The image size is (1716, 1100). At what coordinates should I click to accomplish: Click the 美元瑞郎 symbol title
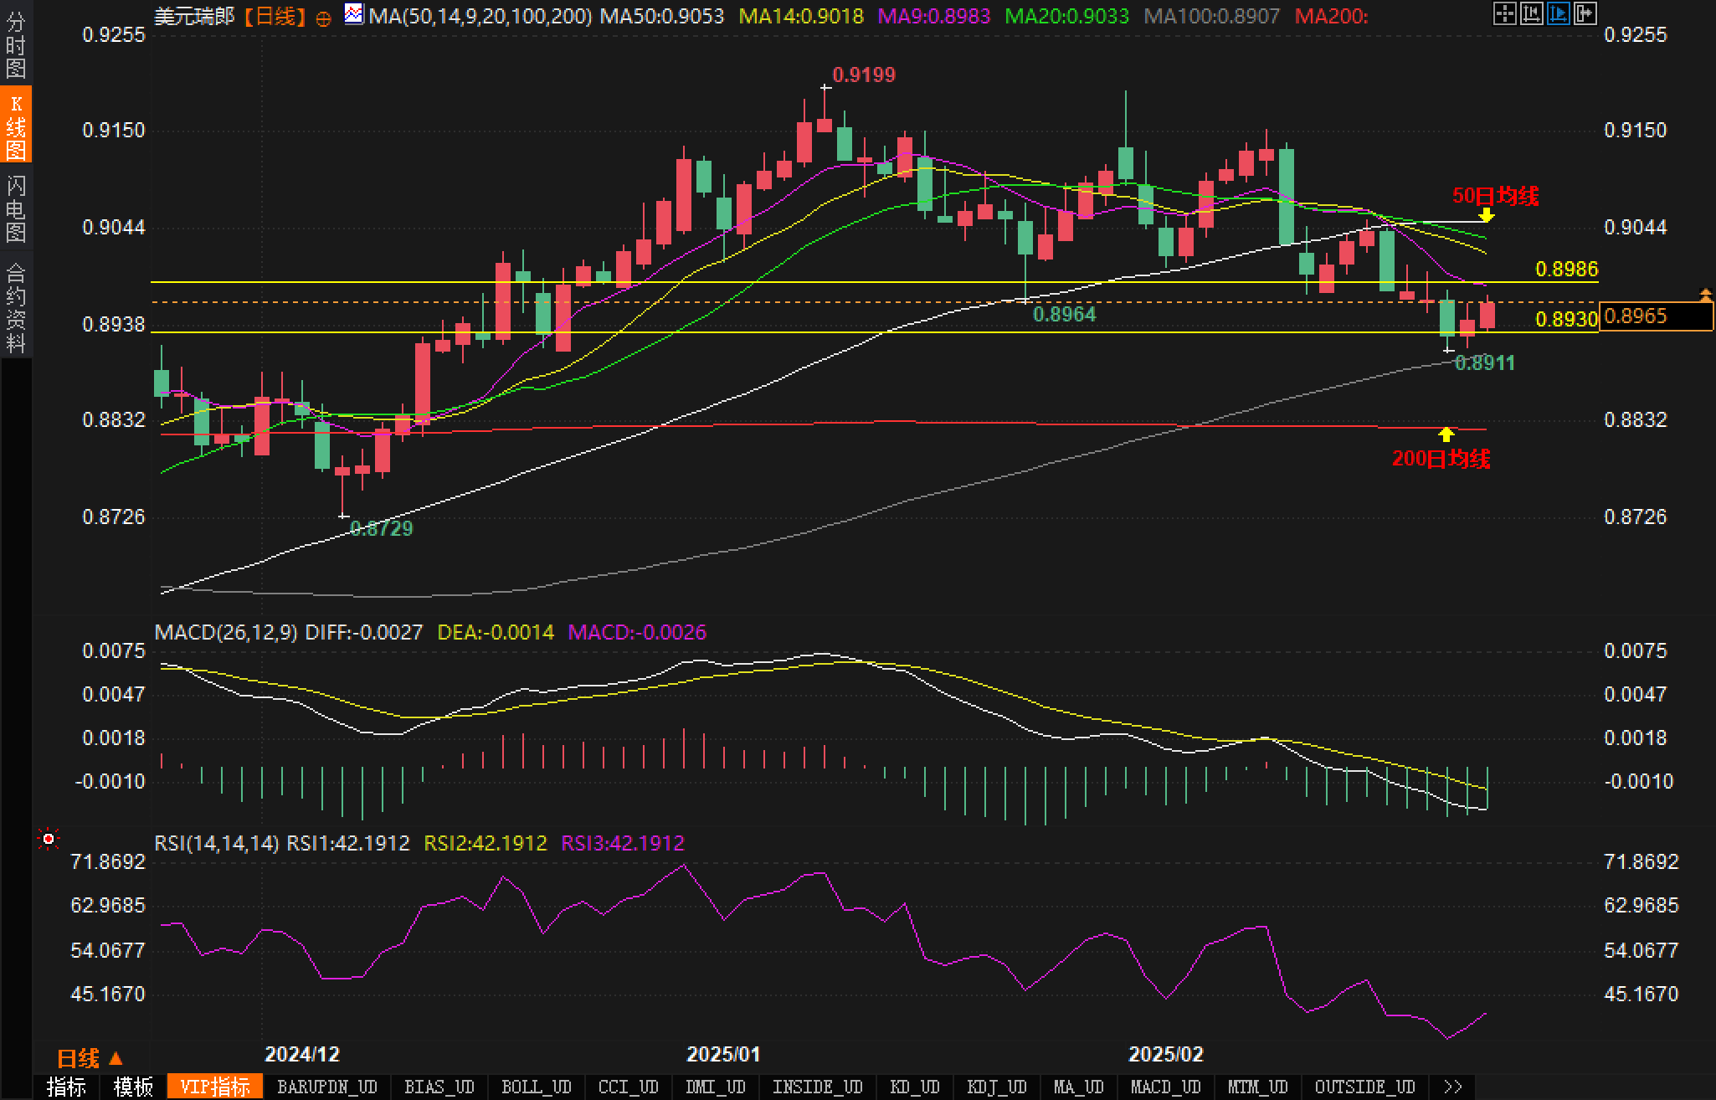click(x=194, y=16)
